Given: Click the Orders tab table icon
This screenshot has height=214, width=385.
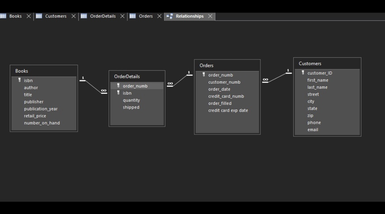Looking at the screenshot, I should click(x=132, y=16).
